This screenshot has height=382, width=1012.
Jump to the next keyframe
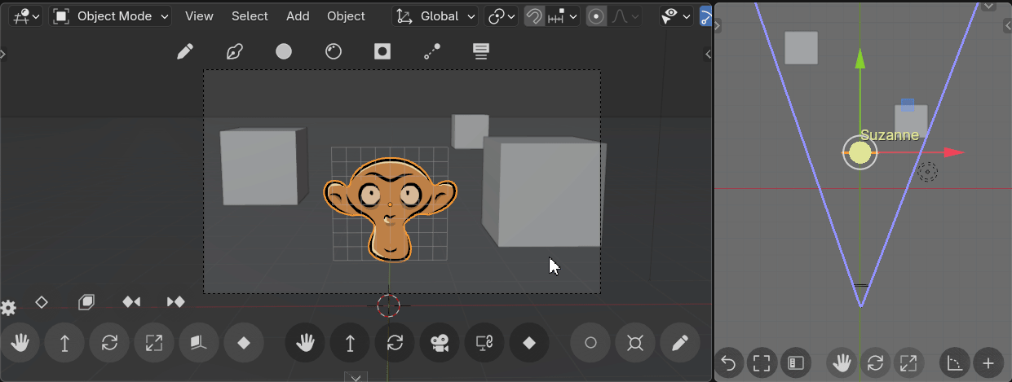pyautogui.click(x=175, y=302)
